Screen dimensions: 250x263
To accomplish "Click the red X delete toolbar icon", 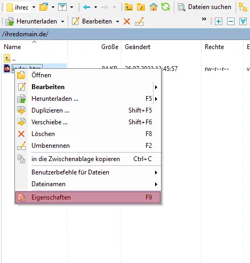I will click(x=127, y=21).
